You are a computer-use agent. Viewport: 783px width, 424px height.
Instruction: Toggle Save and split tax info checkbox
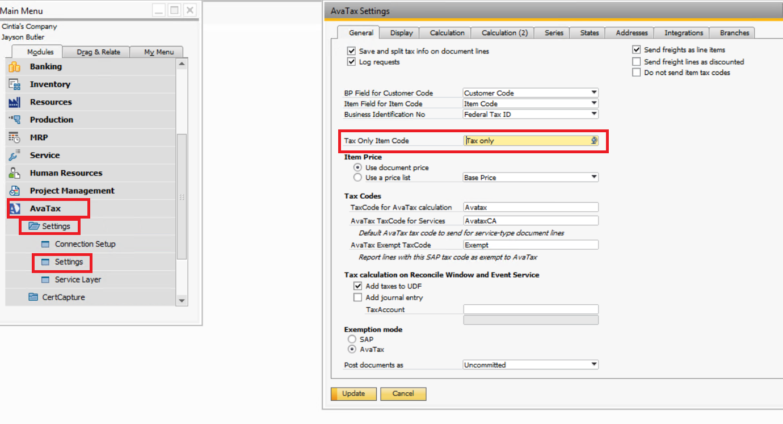351,51
